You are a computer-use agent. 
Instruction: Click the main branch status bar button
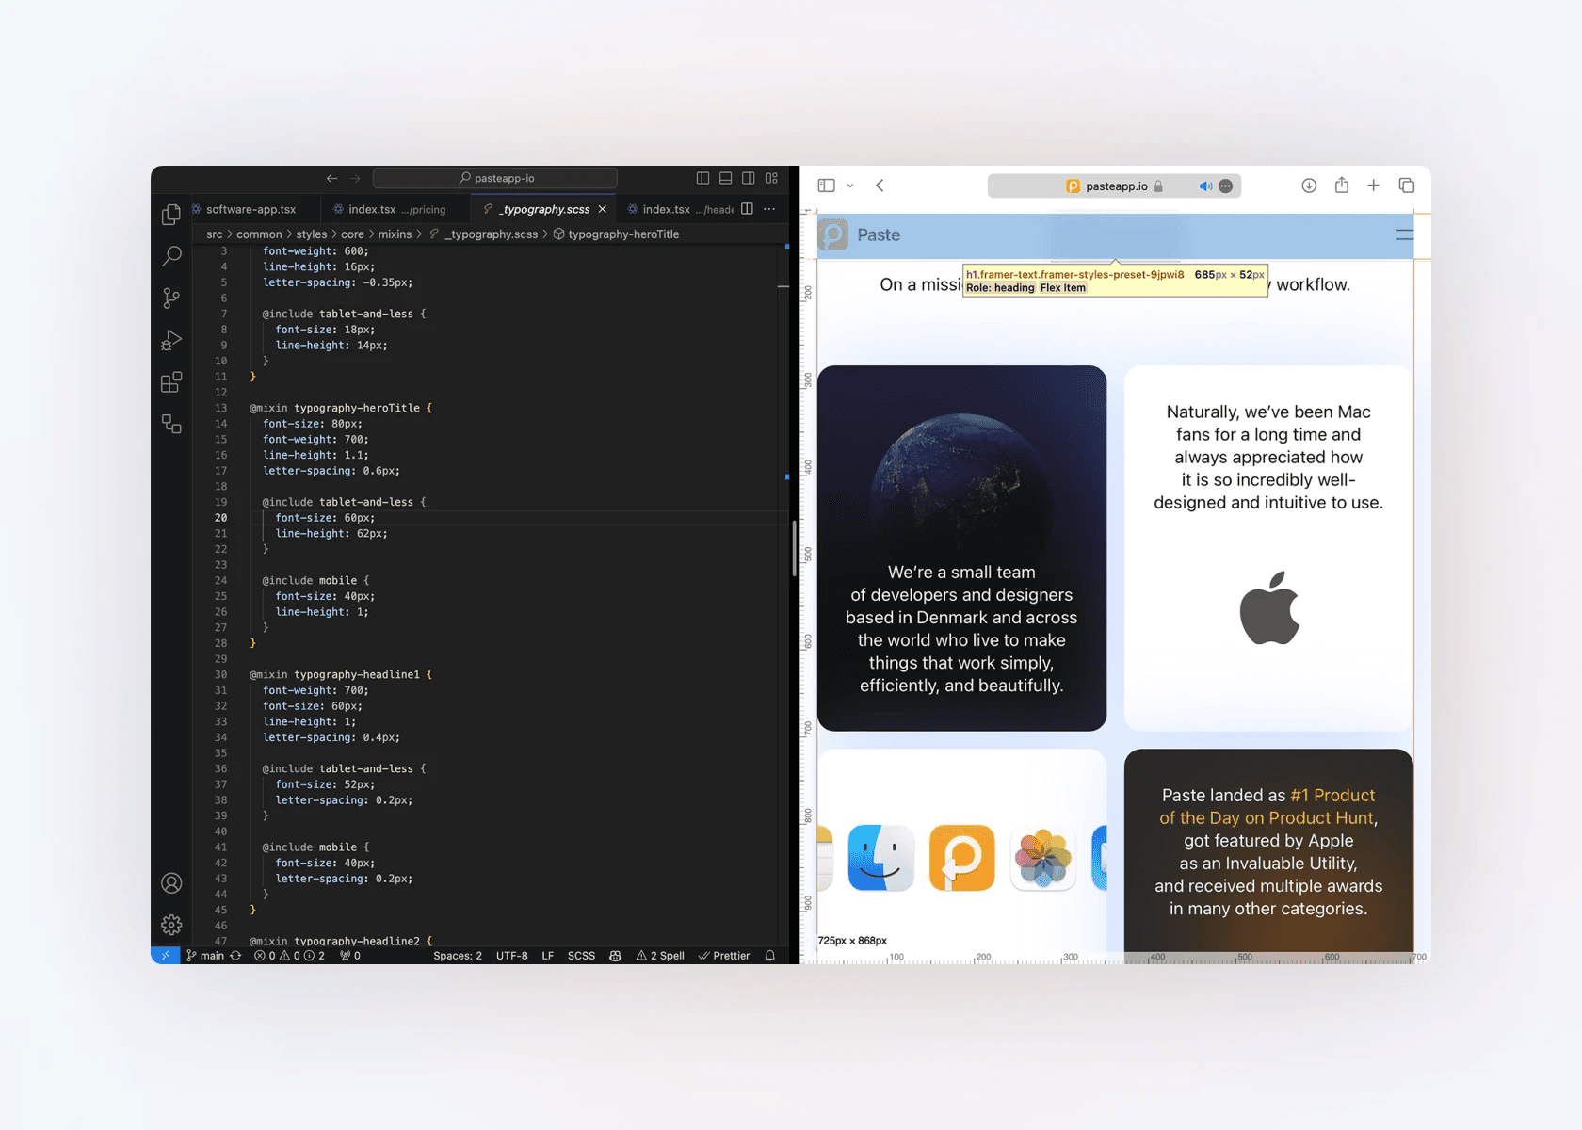click(205, 956)
